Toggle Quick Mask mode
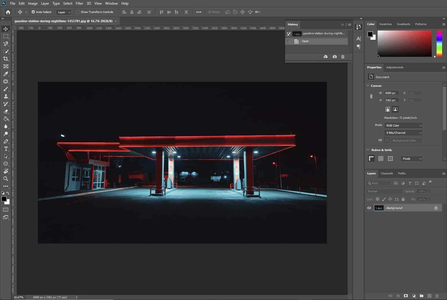447x300 pixels. 5,210
